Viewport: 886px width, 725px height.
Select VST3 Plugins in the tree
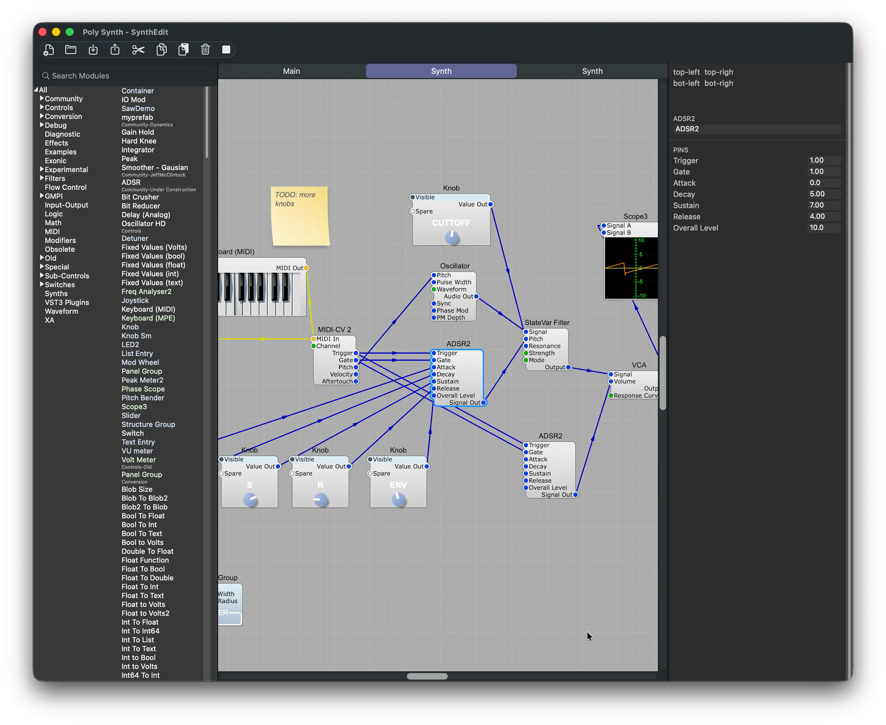tap(67, 302)
